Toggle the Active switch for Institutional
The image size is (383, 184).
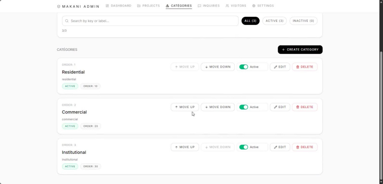[244, 147]
